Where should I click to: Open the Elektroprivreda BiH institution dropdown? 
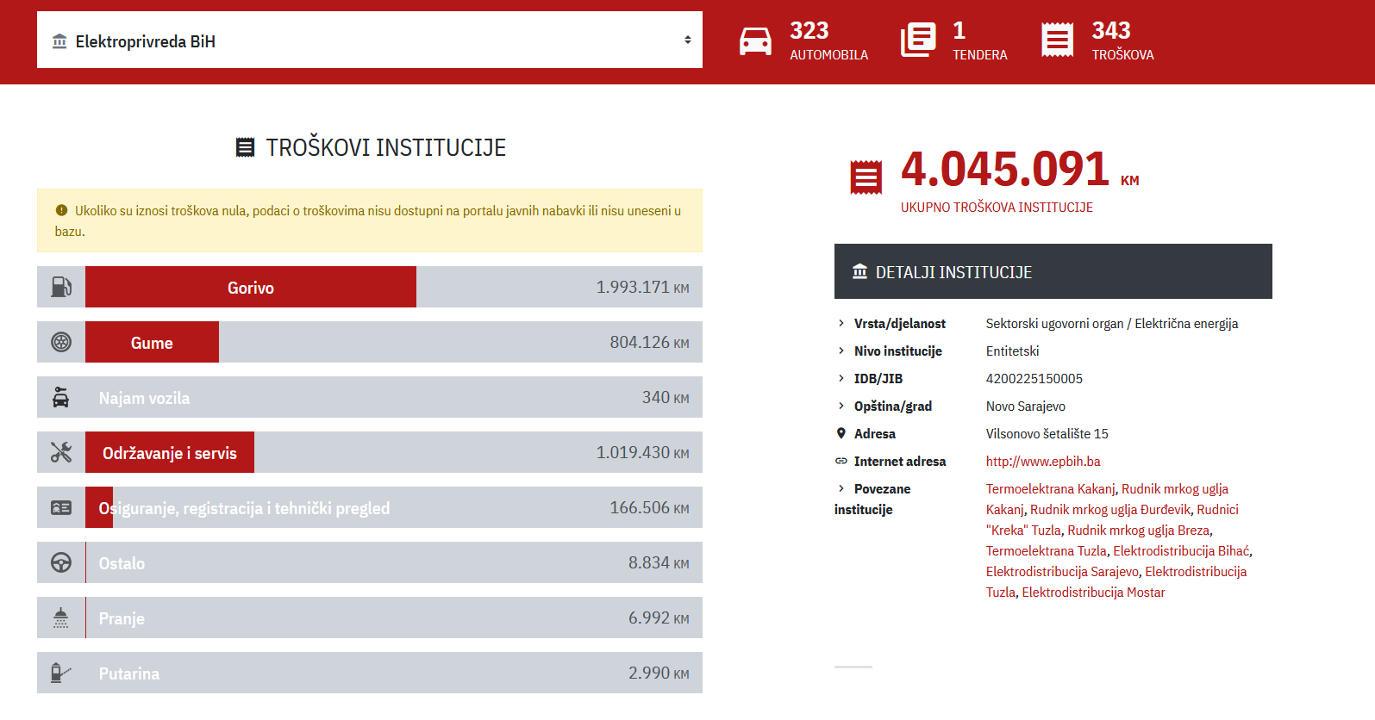coord(369,40)
